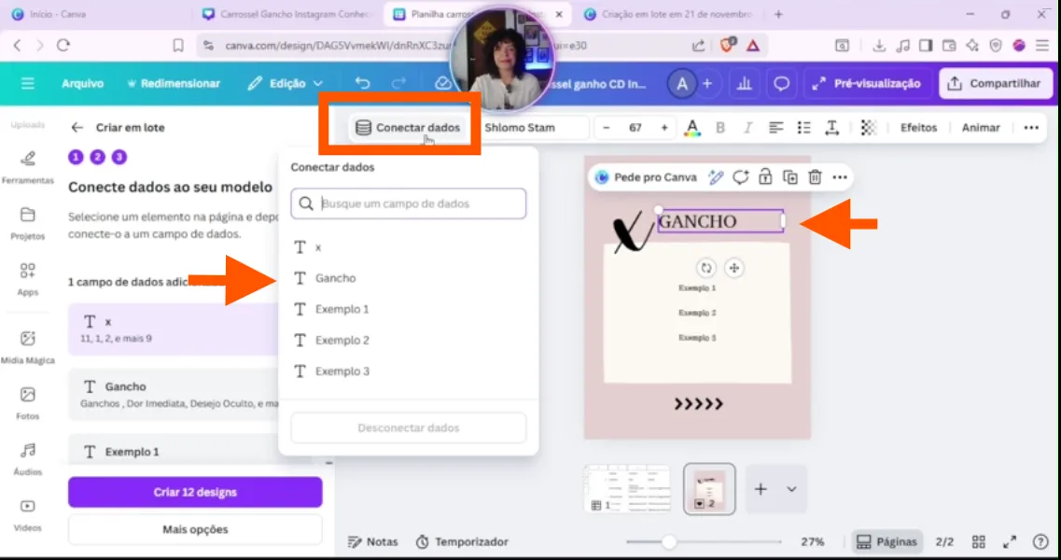Click the Compartilhar button
This screenshot has width=1061, height=560.
(x=994, y=83)
